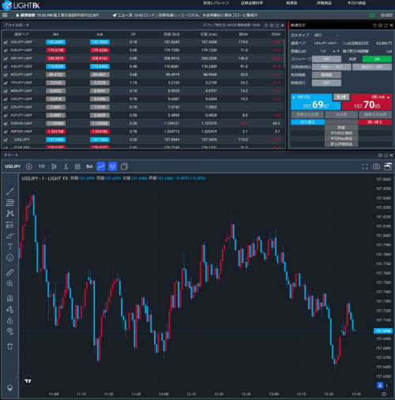Select the zoom-in magnifier tool
Screen dimensions: 395x400
pos(10,283)
